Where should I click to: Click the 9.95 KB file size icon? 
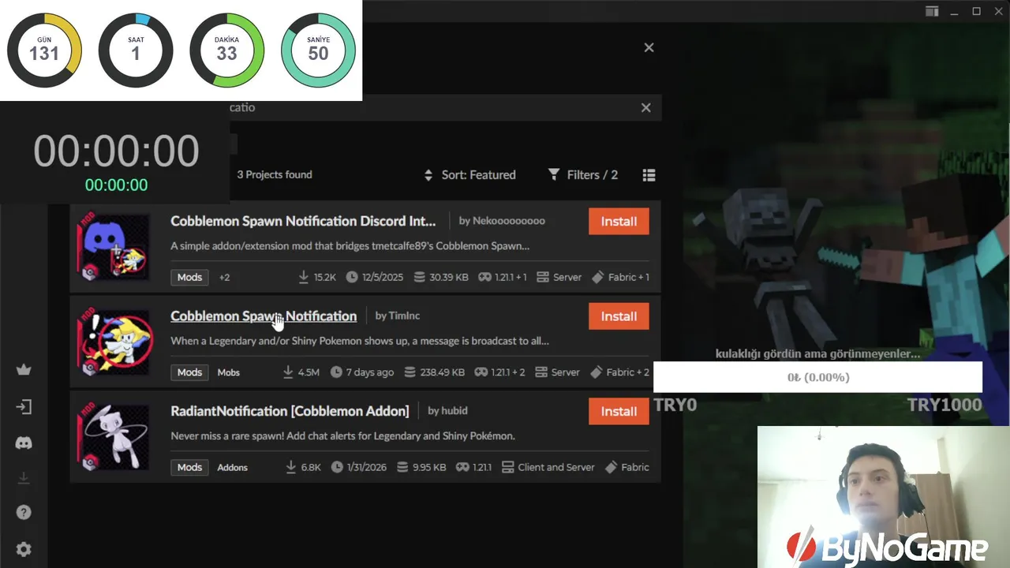404,467
